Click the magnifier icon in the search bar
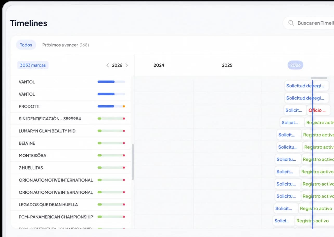The width and height of the screenshot is (334, 237). [x=291, y=23]
